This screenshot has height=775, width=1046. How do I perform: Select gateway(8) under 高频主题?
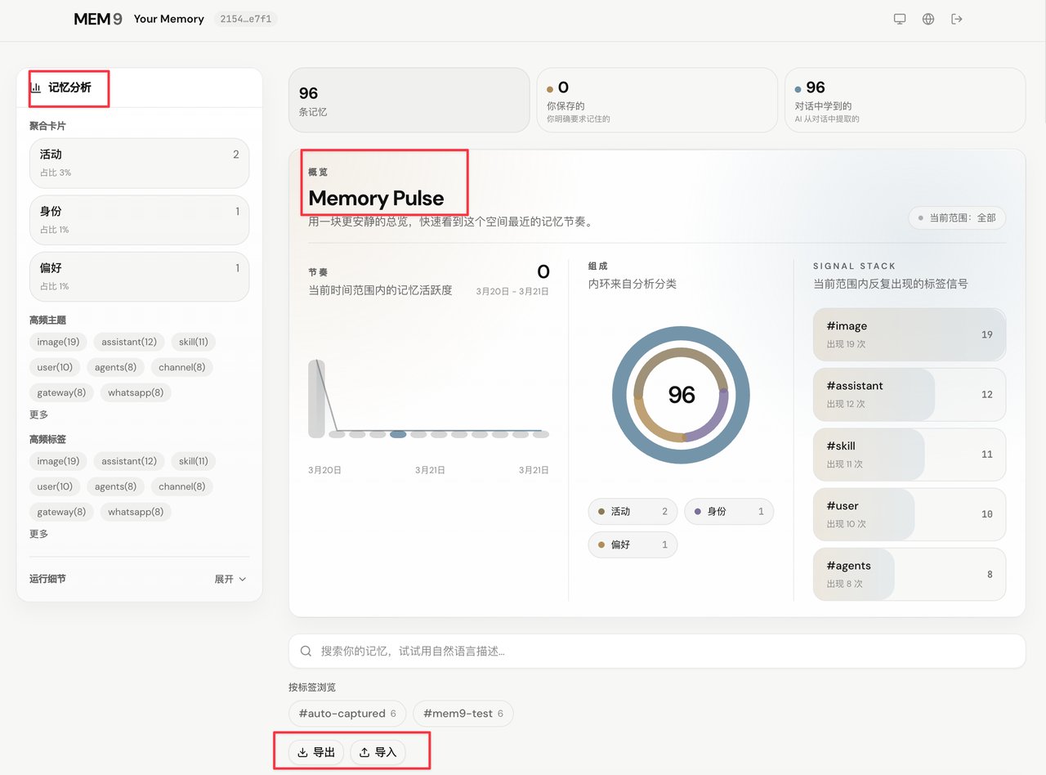click(x=61, y=392)
